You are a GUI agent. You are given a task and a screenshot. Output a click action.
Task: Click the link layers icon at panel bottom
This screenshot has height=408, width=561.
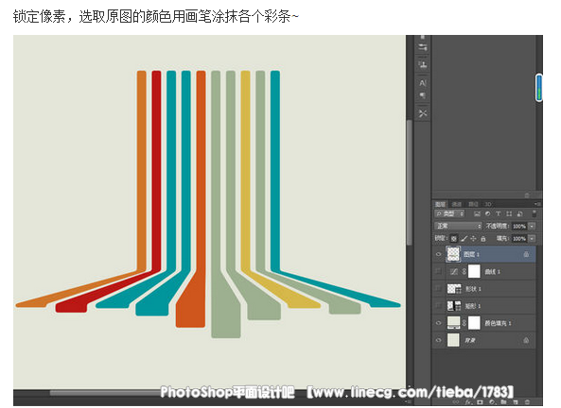pos(457,402)
